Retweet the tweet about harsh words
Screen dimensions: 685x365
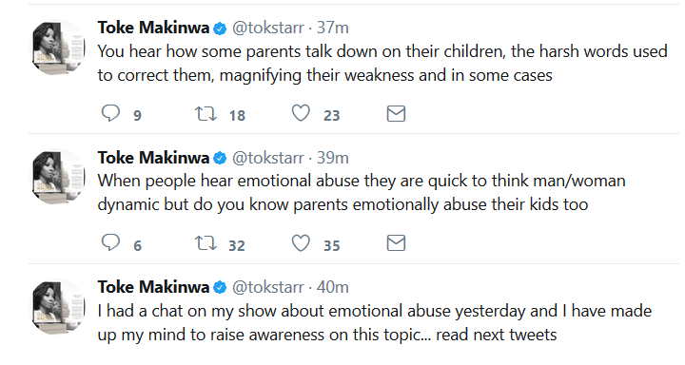tap(205, 113)
